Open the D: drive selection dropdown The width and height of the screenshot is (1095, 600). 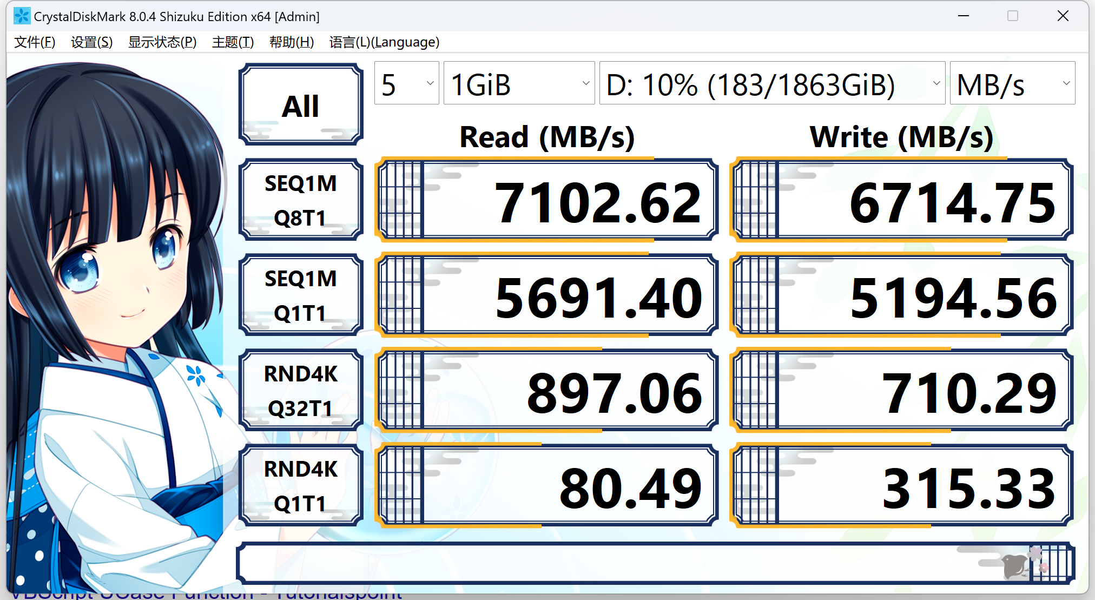[772, 84]
